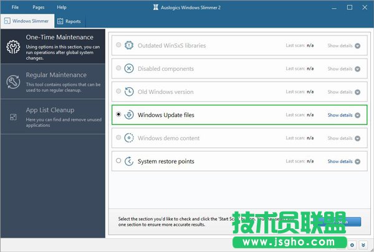This screenshot has height=252, width=374.
Task: Click the 'Old Windows version' label
Action: (166, 91)
